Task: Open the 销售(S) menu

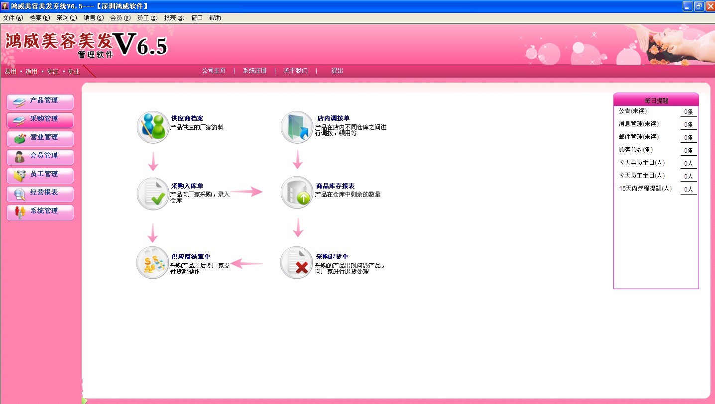Action: tap(94, 18)
